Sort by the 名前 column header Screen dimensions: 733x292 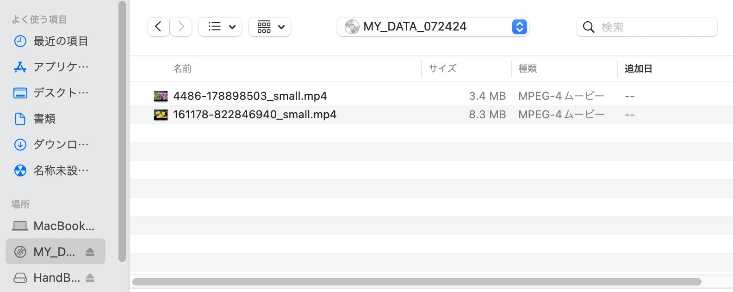(182, 69)
